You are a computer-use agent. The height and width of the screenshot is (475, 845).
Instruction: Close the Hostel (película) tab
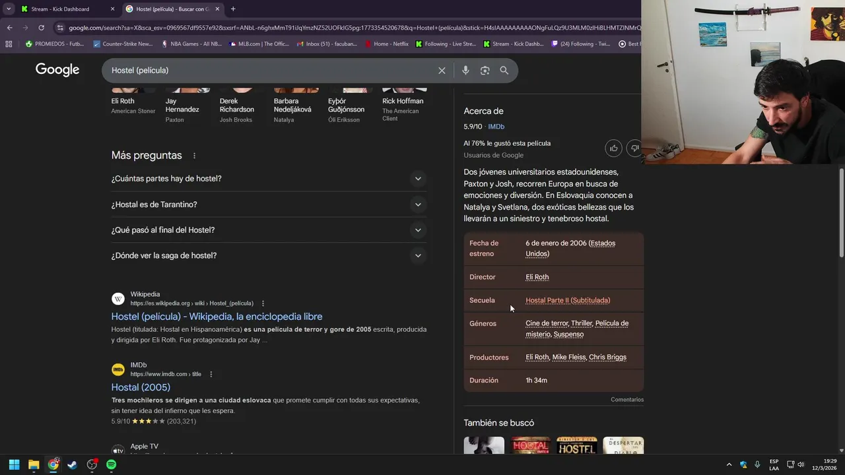click(x=217, y=9)
